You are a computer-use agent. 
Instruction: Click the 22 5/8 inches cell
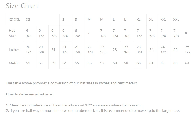[x=102, y=49]
